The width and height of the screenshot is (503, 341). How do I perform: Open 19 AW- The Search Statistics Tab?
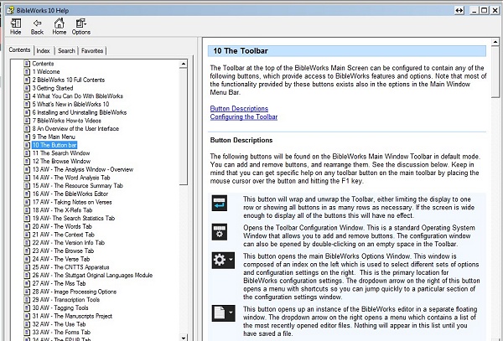click(x=74, y=218)
